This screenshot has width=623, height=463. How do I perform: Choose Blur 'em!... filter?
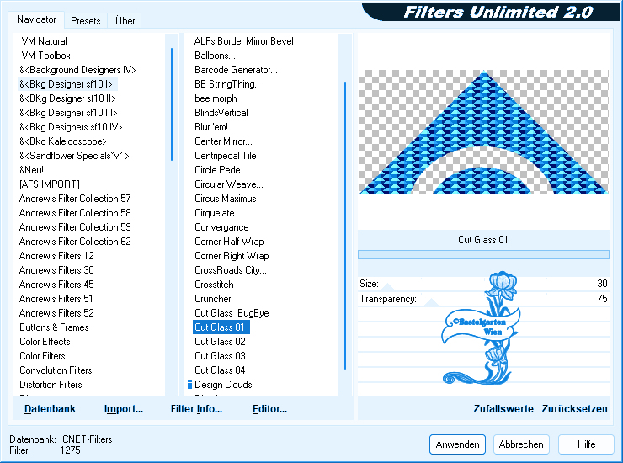point(215,127)
